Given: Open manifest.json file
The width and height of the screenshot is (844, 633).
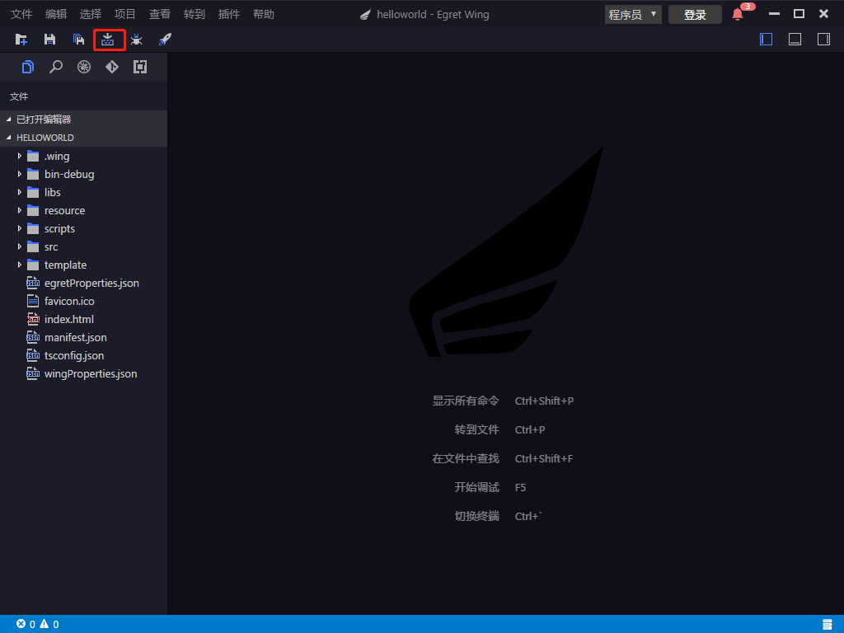Looking at the screenshot, I should tap(75, 337).
